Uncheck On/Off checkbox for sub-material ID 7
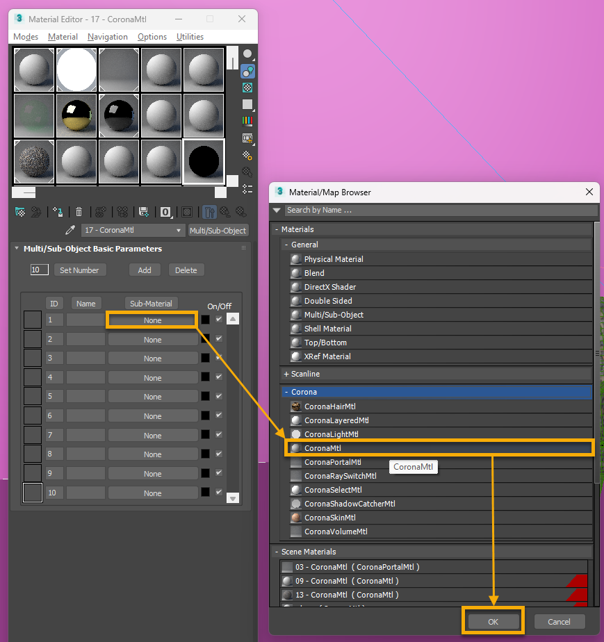The height and width of the screenshot is (642, 604). (219, 434)
